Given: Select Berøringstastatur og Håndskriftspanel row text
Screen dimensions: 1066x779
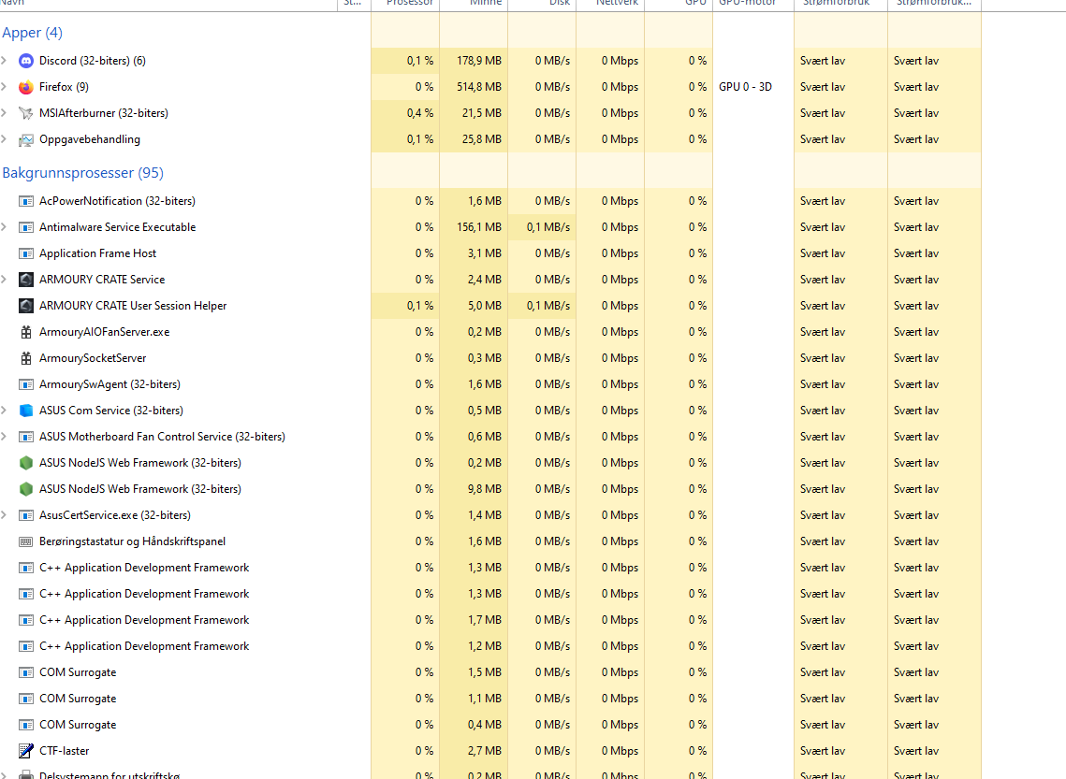Looking at the screenshot, I should (x=133, y=541).
